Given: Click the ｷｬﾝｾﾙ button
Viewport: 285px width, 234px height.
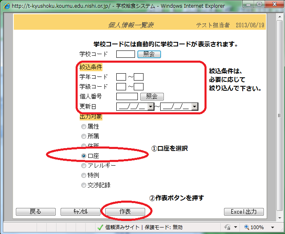Looking at the screenshot, I should [80, 212].
